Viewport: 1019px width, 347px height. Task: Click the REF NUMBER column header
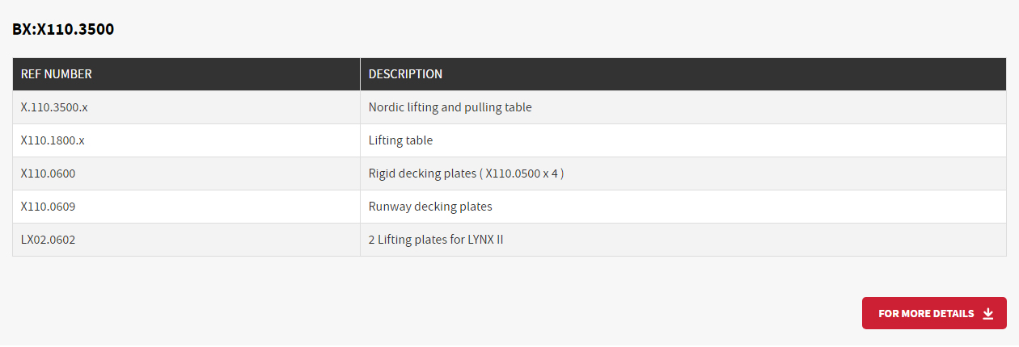click(x=57, y=74)
